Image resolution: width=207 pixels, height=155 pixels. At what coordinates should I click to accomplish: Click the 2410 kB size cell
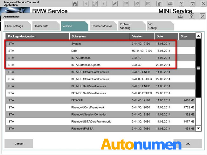(x=189, y=100)
